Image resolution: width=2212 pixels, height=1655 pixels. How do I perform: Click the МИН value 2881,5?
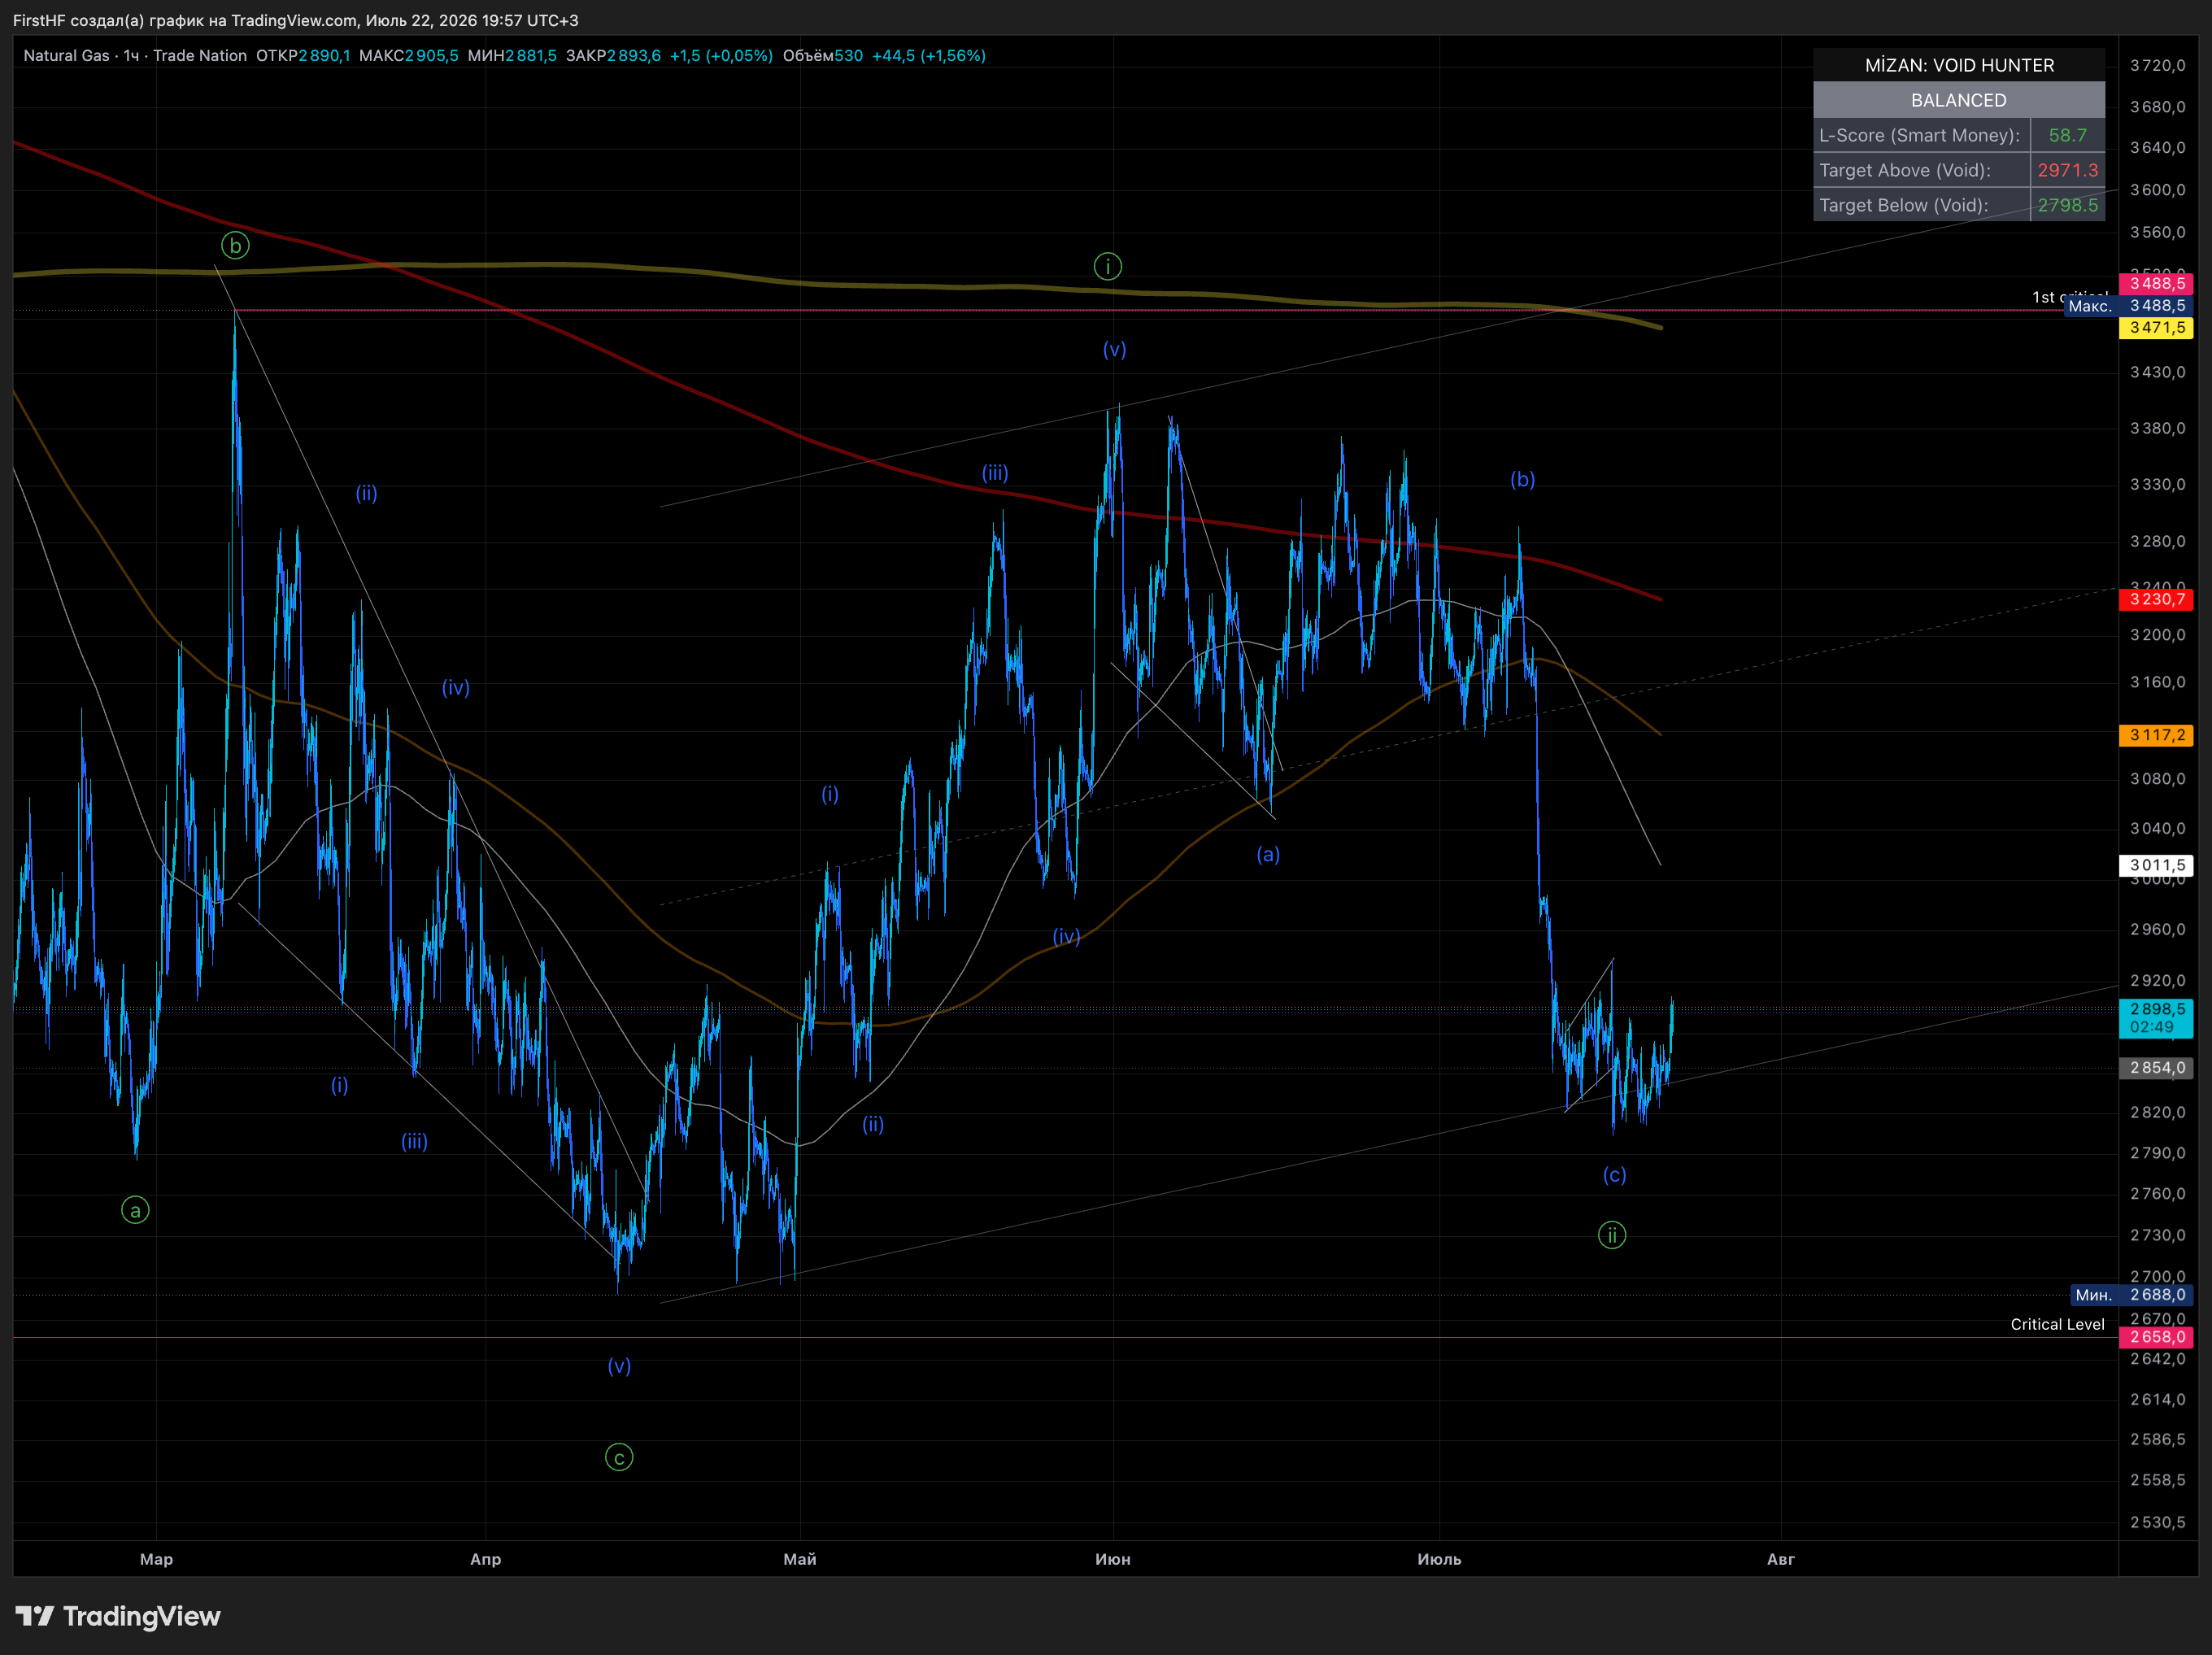point(530,56)
